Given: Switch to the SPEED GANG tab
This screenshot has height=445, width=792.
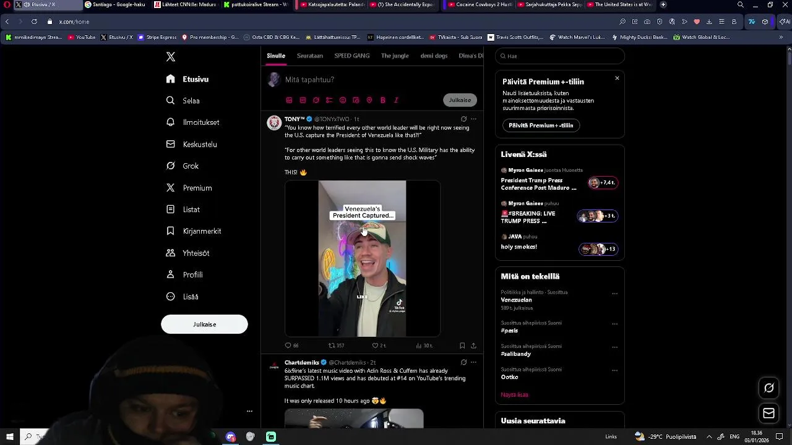Looking at the screenshot, I should click(352, 56).
